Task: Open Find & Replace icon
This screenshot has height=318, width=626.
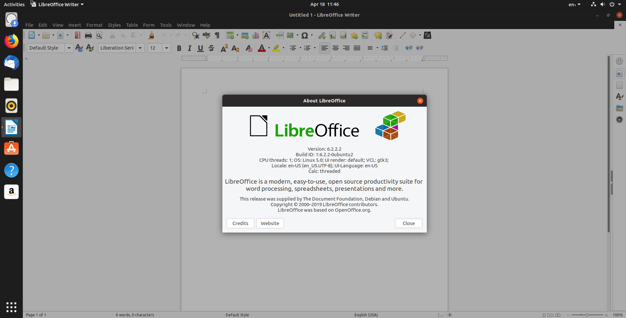Action: tap(196, 35)
